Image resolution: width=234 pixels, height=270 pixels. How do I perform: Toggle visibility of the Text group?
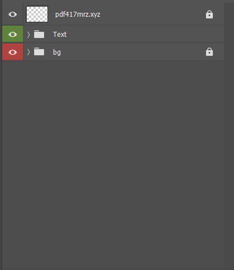(13, 34)
